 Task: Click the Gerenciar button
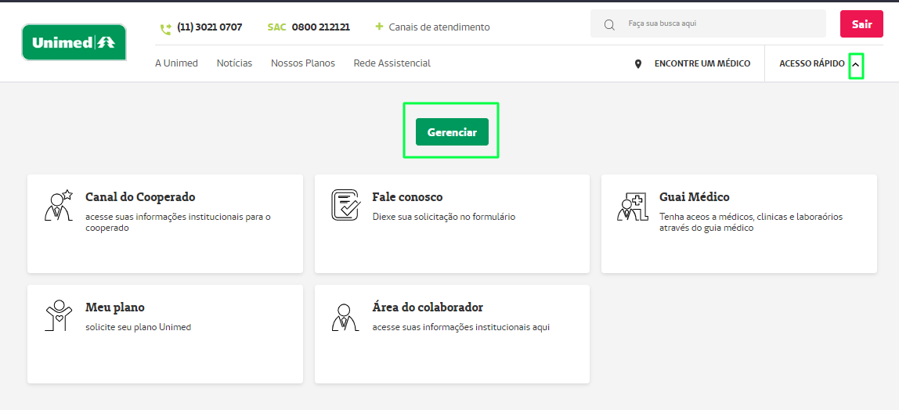click(x=452, y=131)
